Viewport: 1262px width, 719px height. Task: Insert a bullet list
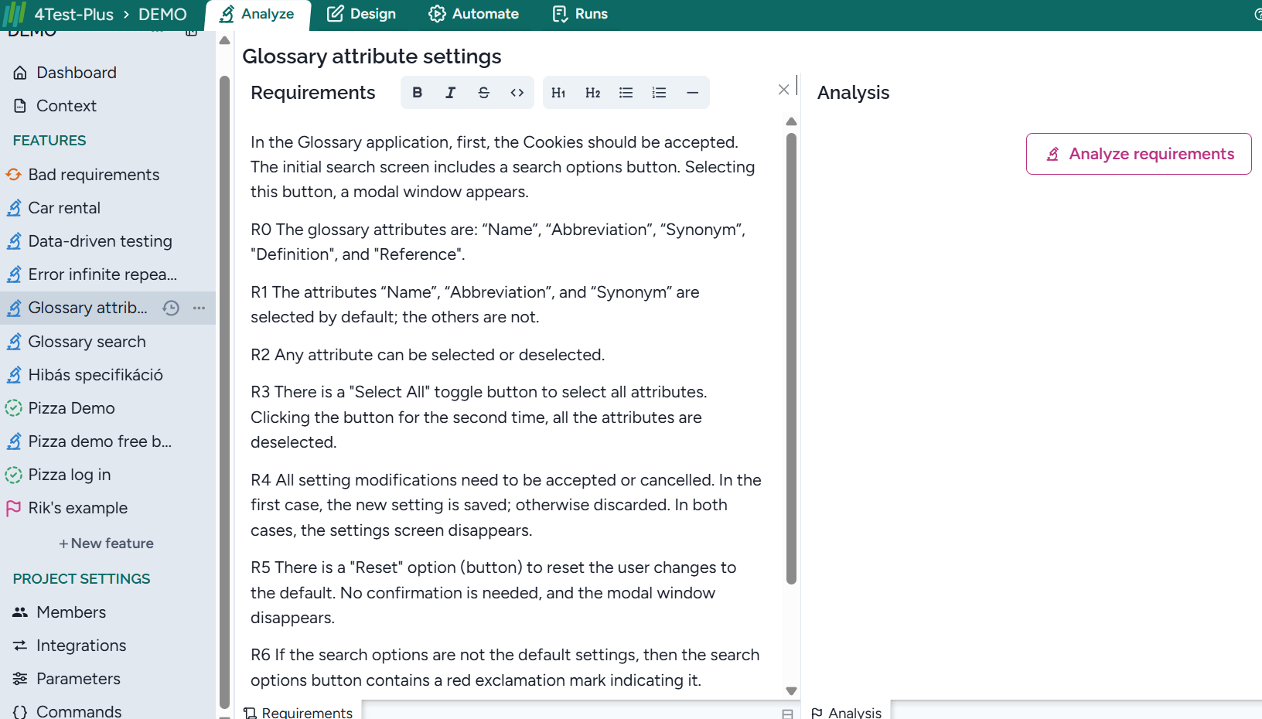click(626, 93)
